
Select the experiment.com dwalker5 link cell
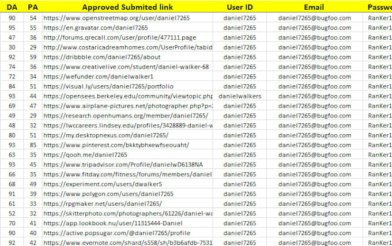127,184
